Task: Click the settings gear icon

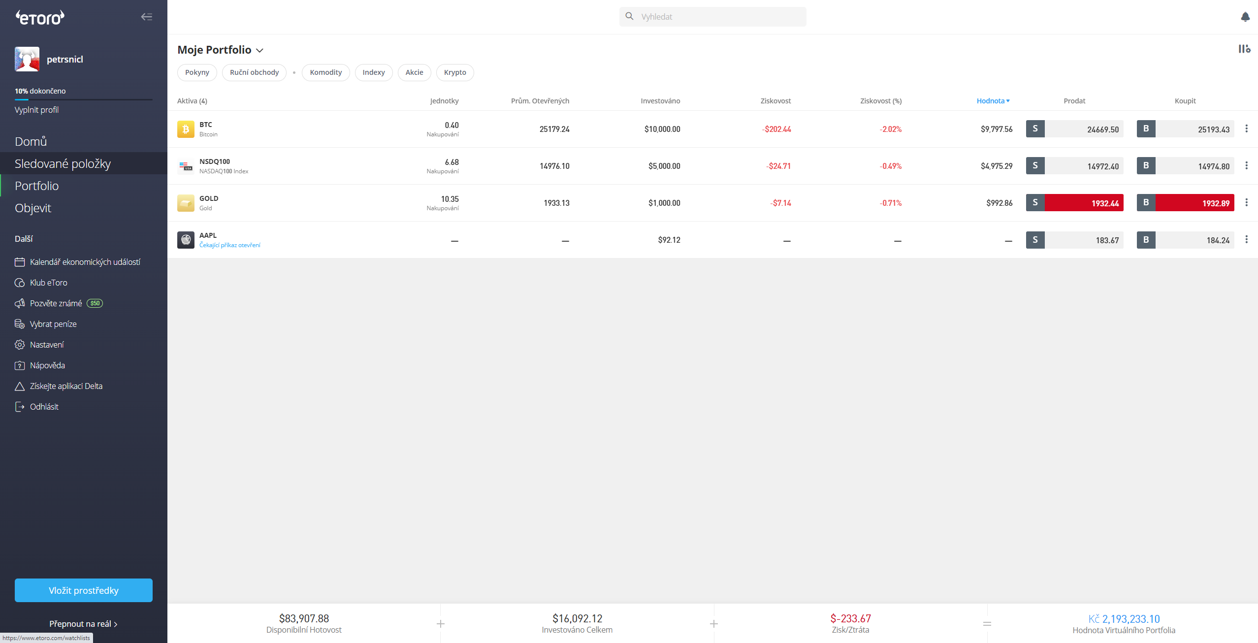Action: tap(20, 345)
